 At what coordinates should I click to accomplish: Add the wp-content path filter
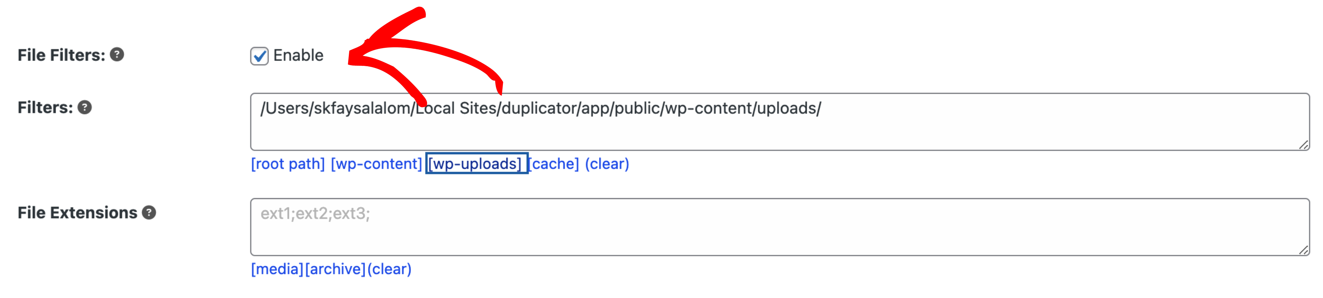[x=377, y=164]
